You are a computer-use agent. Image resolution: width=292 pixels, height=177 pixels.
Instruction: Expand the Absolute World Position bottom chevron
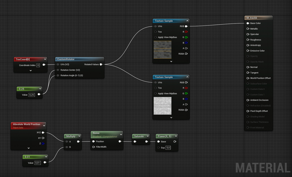point(28,148)
